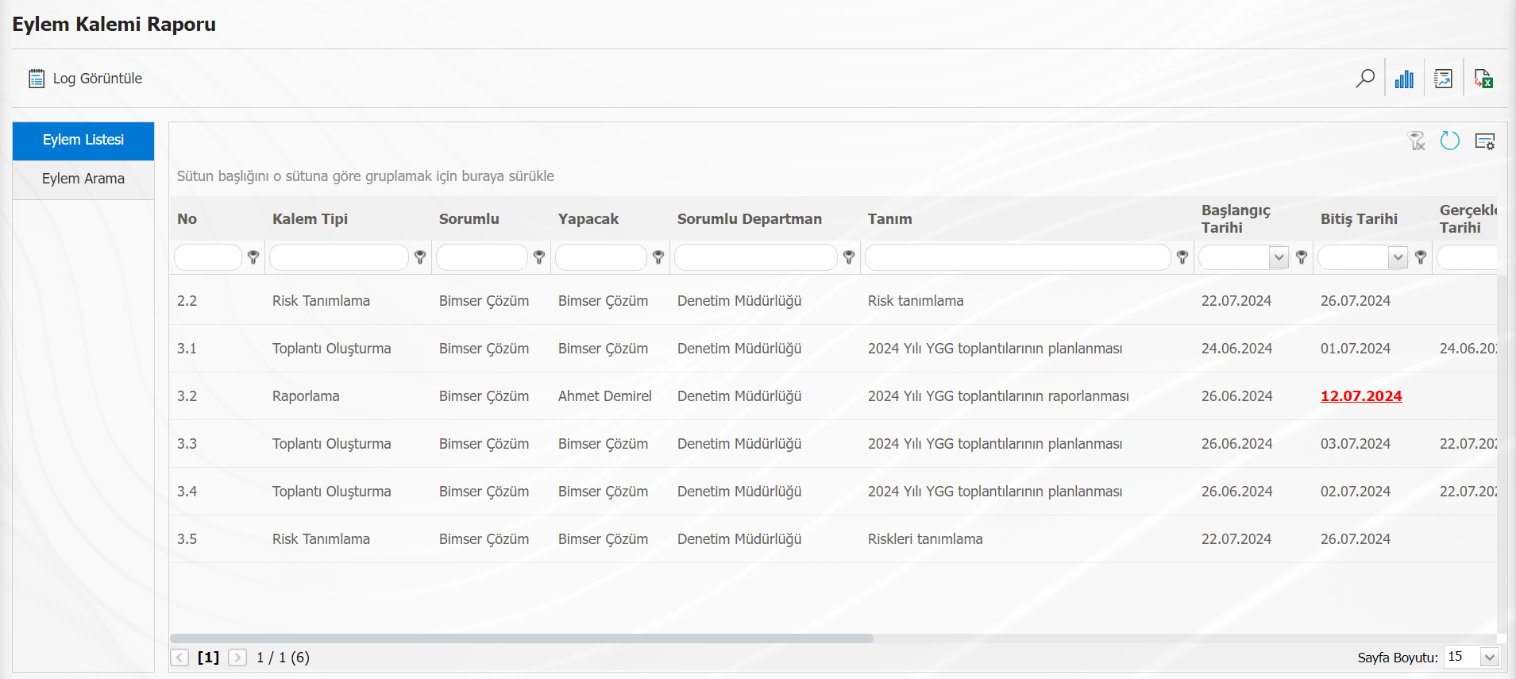This screenshot has width=1516, height=679.
Task: Clear filters with crossed funnel icon
Action: coord(1416,141)
